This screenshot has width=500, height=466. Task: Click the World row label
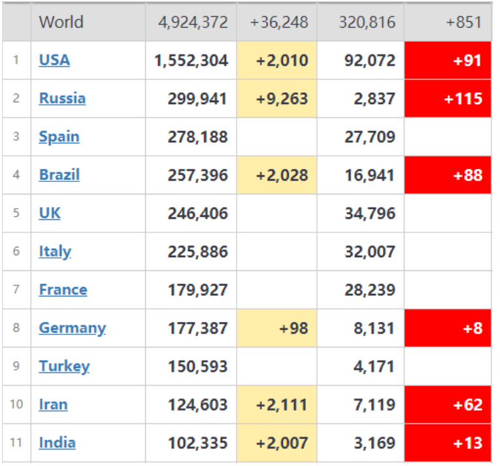[x=61, y=22]
